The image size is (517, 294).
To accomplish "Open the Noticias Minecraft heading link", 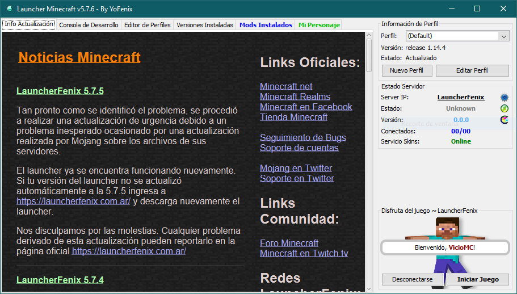I will (x=79, y=57).
